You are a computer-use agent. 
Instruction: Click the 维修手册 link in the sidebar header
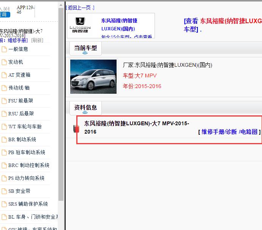[17, 40]
